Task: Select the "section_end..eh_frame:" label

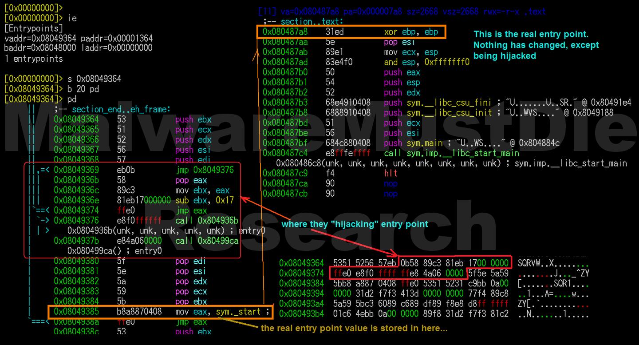Action: click(121, 109)
